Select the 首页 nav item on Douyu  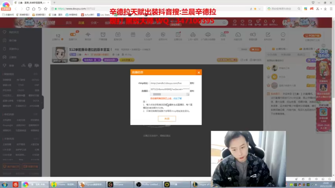69,23
